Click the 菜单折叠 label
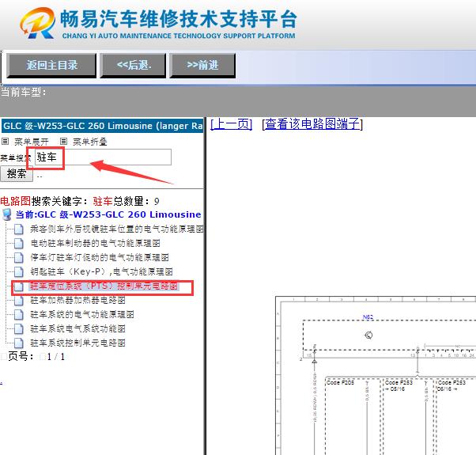The image size is (476, 455). pos(90,142)
